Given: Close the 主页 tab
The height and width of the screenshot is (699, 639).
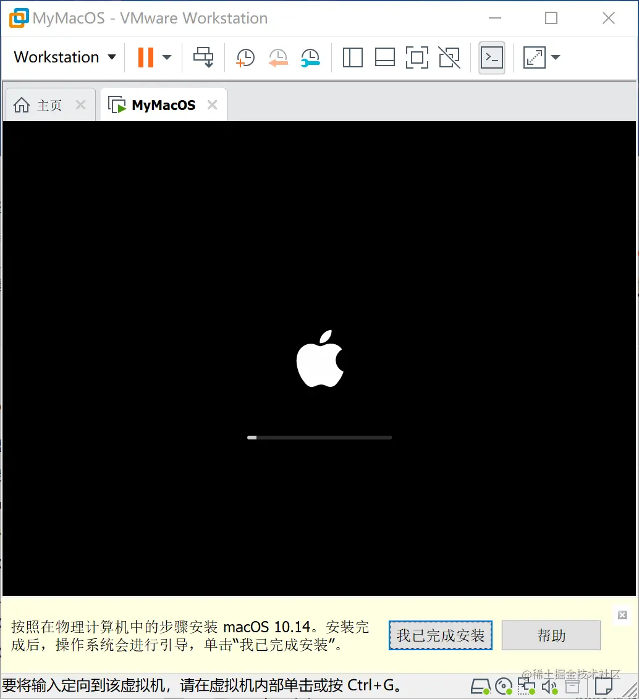Looking at the screenshot, I should (81, 105).
